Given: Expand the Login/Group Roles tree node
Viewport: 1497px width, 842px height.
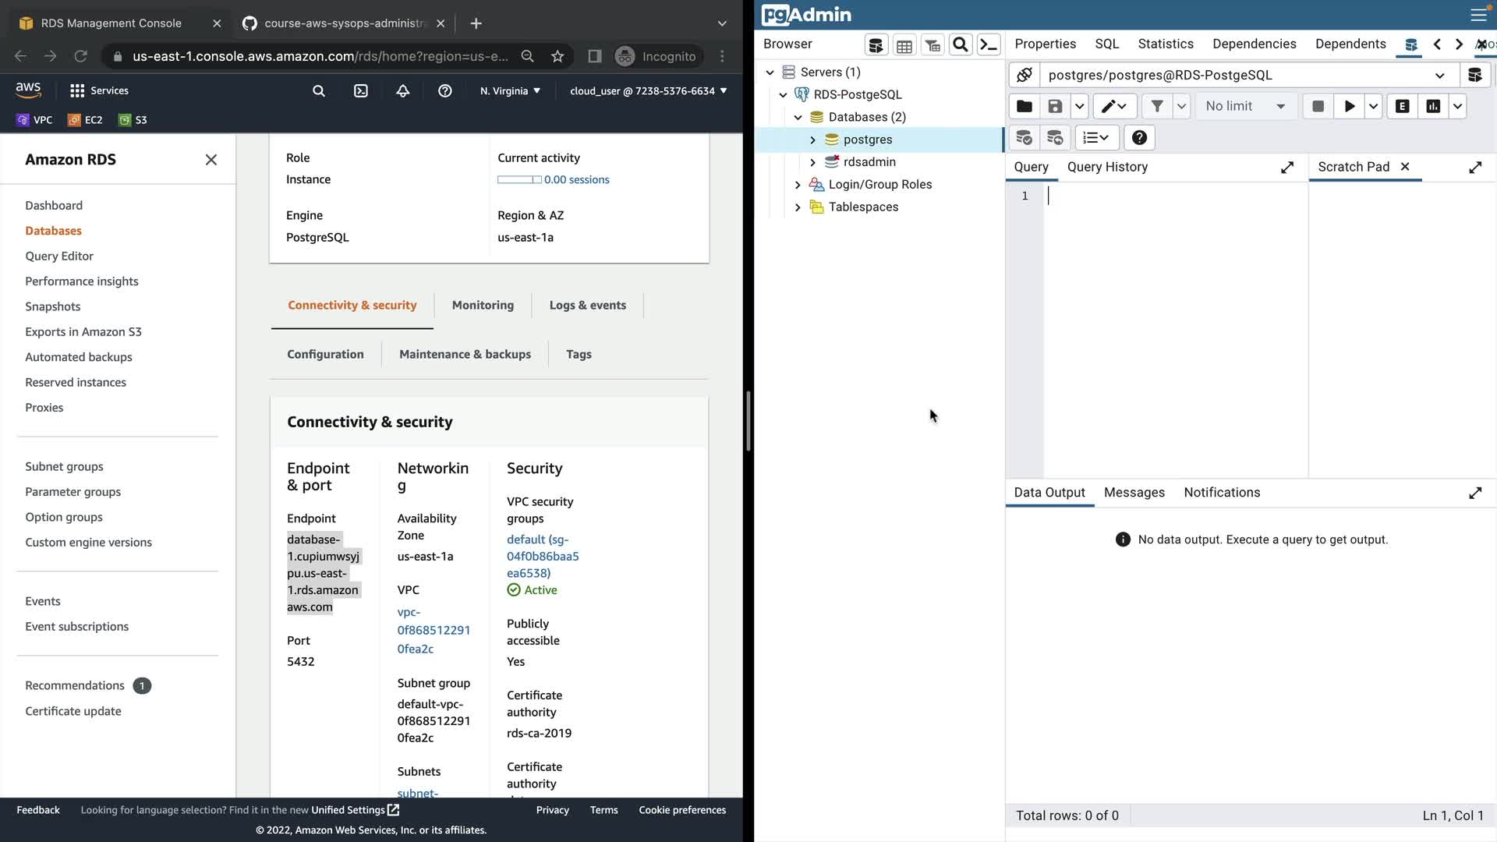Looking at the screenshot, I should pos(798,185).
